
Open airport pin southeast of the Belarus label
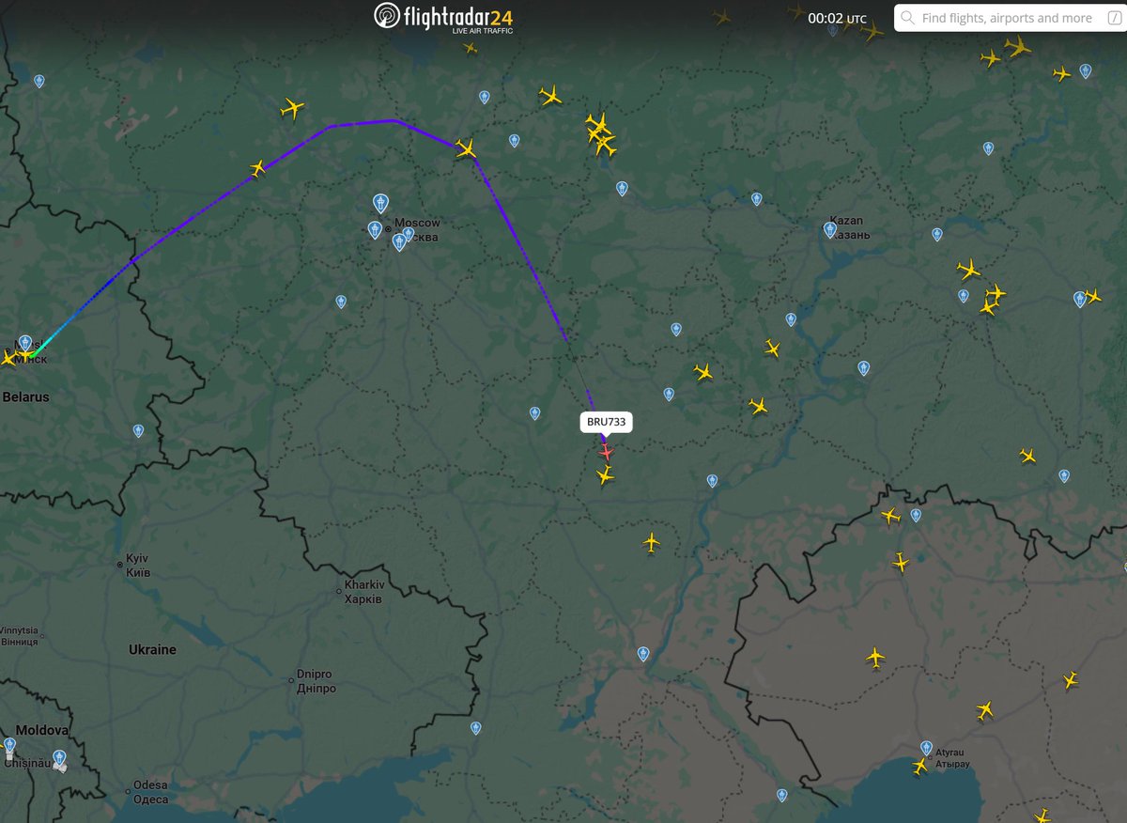[x=138, y=430]
